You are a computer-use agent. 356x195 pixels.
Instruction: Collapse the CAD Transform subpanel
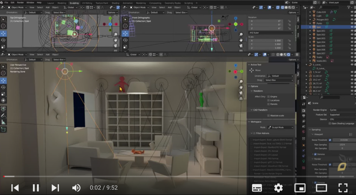[x=252, y=110]
